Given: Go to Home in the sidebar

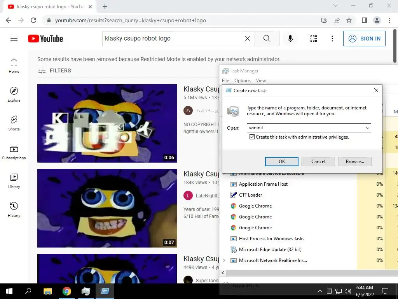Looking at the screenshot, I should pos(14,65).
